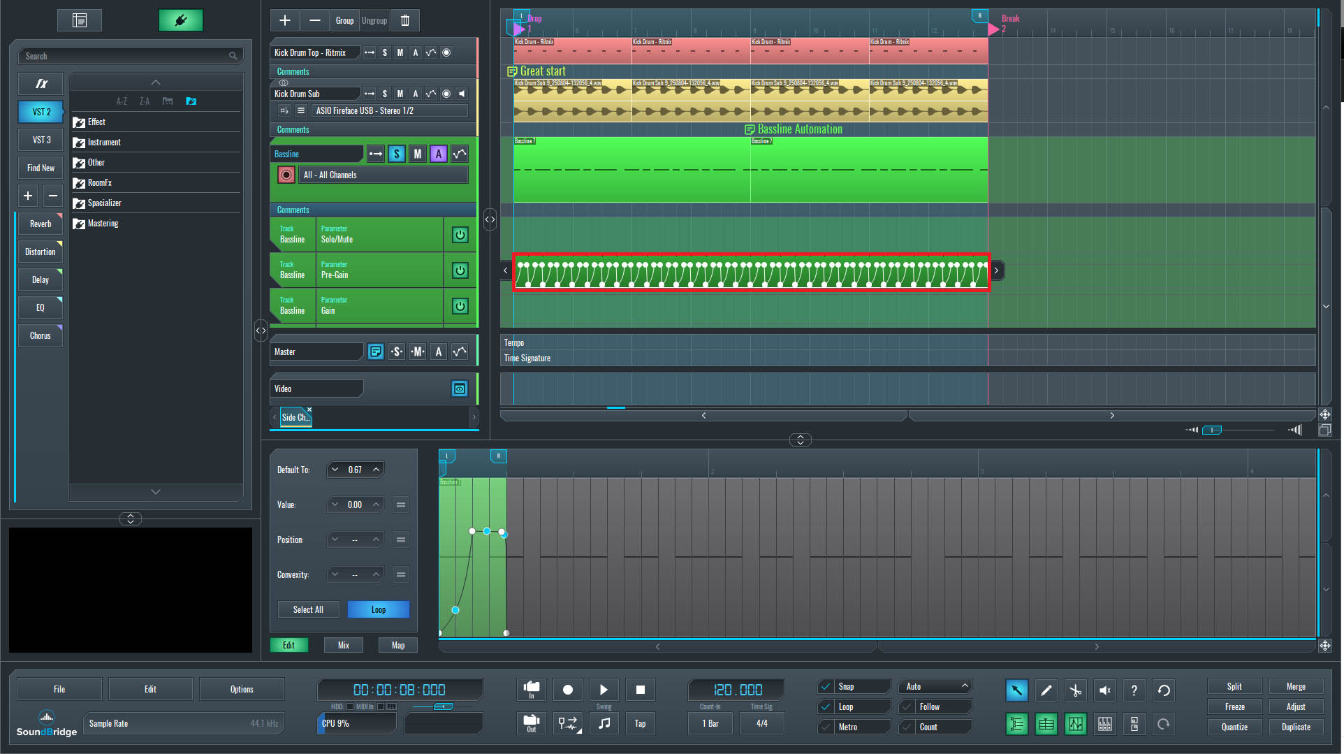Toggle power for Solo/Mute automation lane
1344x754 pixels.
(460, 235)
